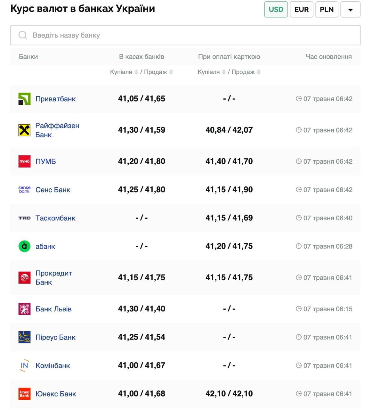Sort by card payment Купівля rate

pos(224,72)
